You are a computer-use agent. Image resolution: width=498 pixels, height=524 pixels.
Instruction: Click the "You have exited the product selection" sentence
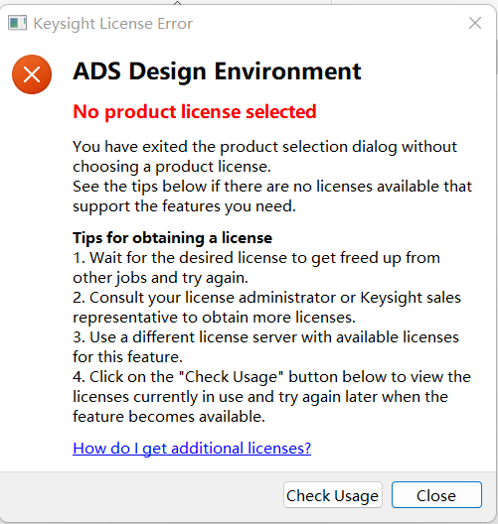(265, 157)
